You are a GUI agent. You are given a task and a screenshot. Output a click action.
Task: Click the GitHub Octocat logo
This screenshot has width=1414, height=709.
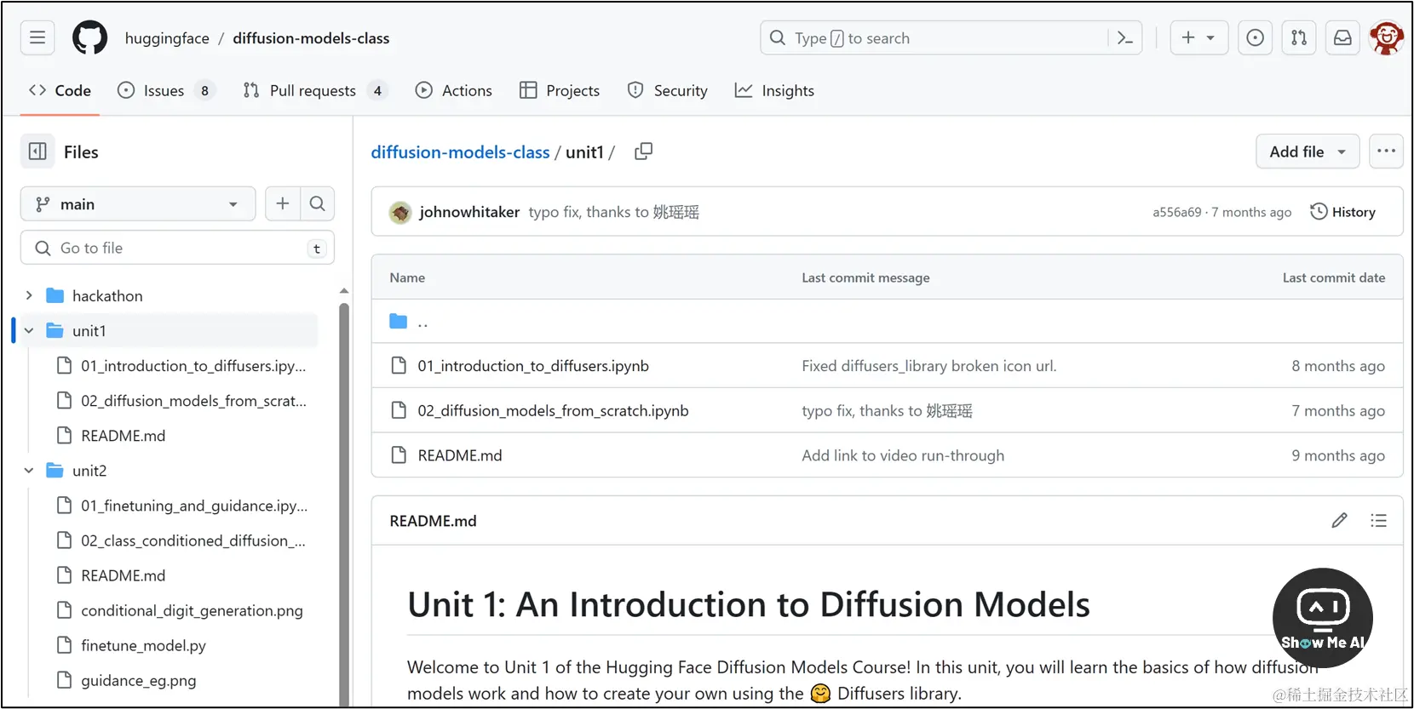pyautogui.click(x=90, y=37)
